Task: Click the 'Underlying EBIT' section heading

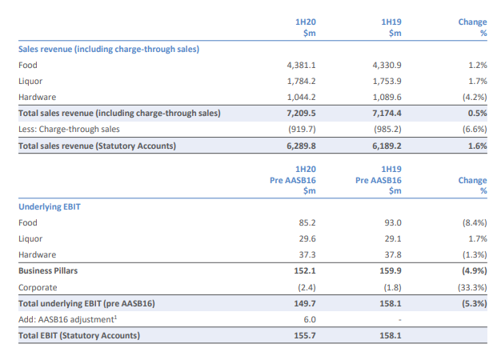Action: point(50,206)
